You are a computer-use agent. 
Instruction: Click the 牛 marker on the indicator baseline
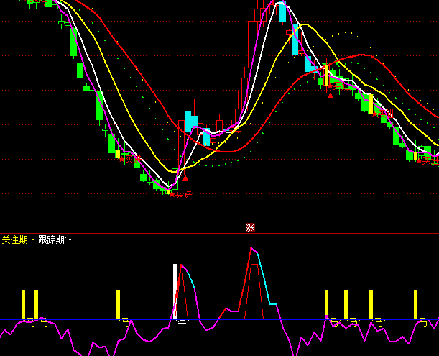coord(182,323)
